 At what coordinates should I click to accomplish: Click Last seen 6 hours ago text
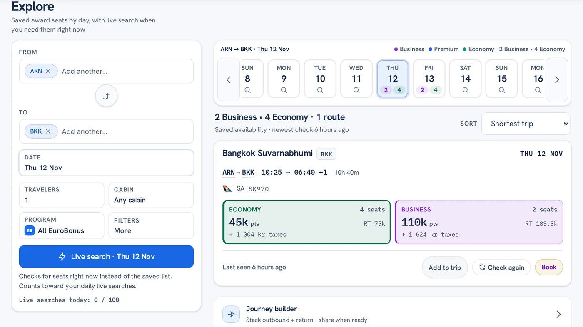pos(254,268)
